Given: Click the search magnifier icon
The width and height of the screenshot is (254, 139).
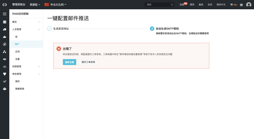Looking at the screenshot, I should click(x=172, y=5).
